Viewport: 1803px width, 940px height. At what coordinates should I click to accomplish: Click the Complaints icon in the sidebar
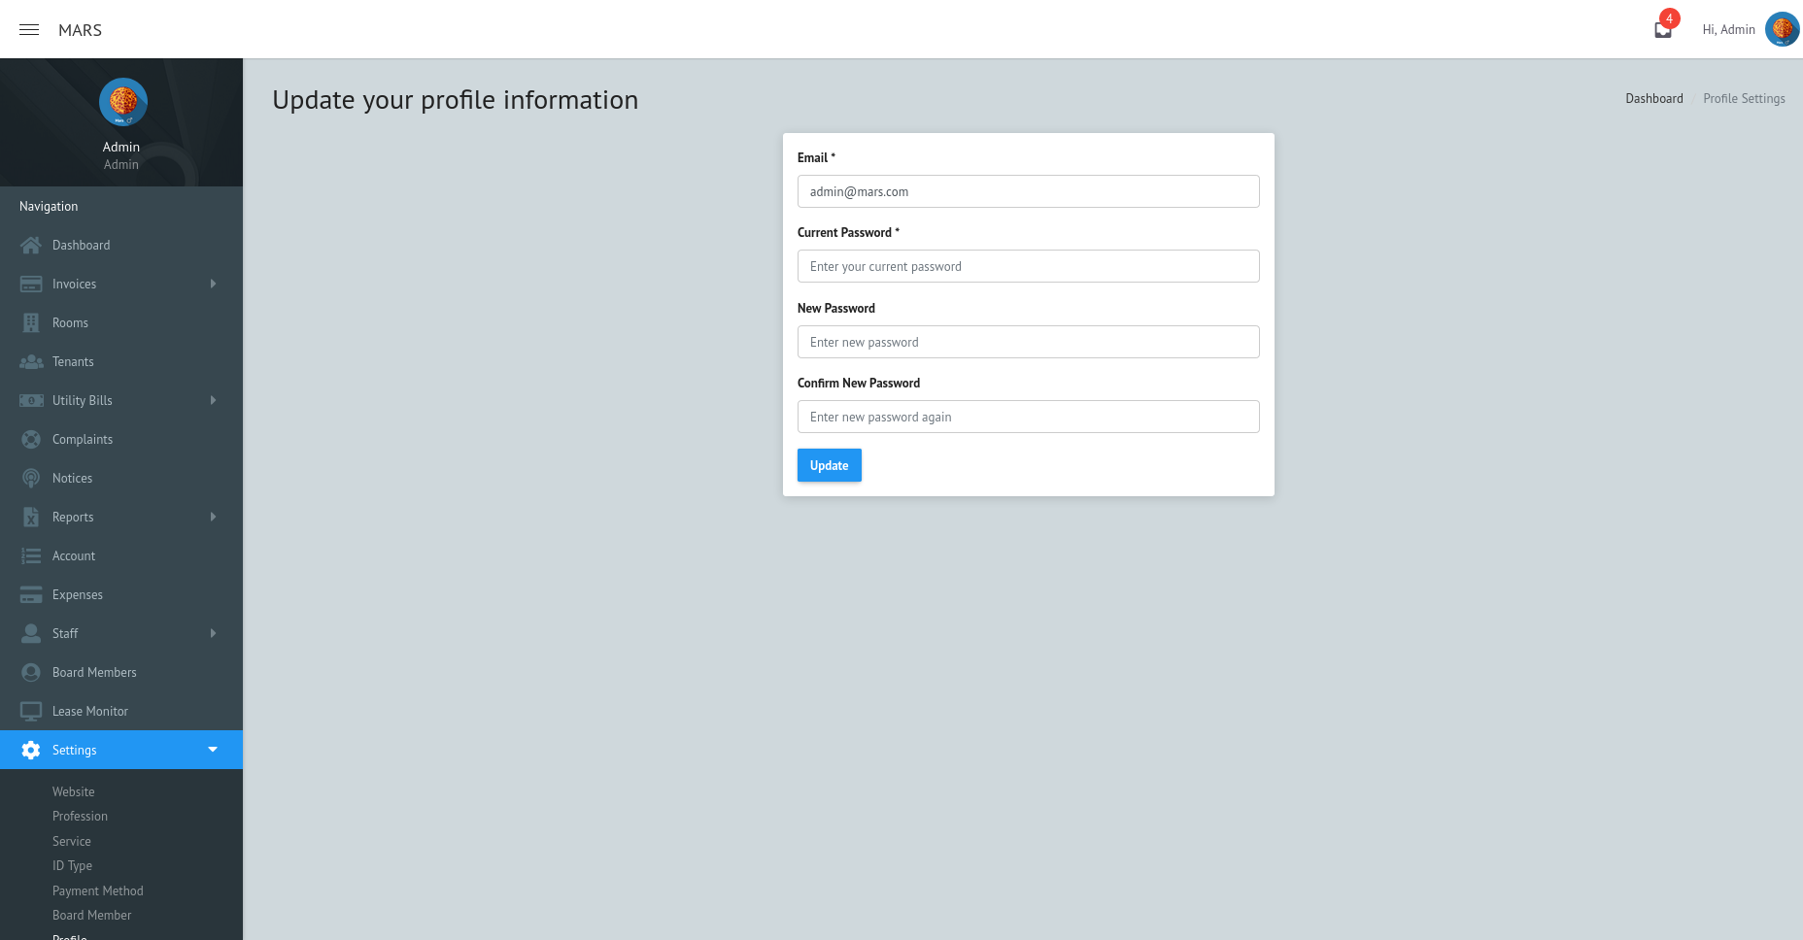[x=30, y=439]
